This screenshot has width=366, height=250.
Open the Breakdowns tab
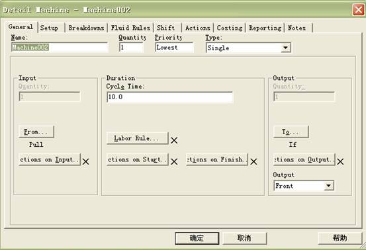(86, 28)
